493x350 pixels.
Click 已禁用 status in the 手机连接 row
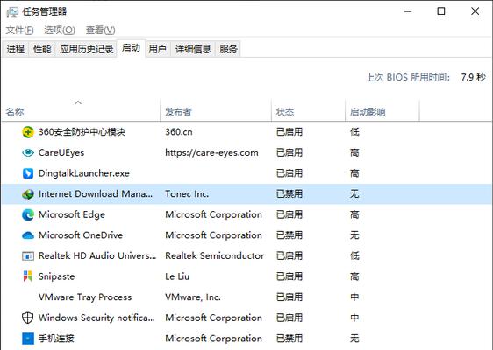(289, 339)
